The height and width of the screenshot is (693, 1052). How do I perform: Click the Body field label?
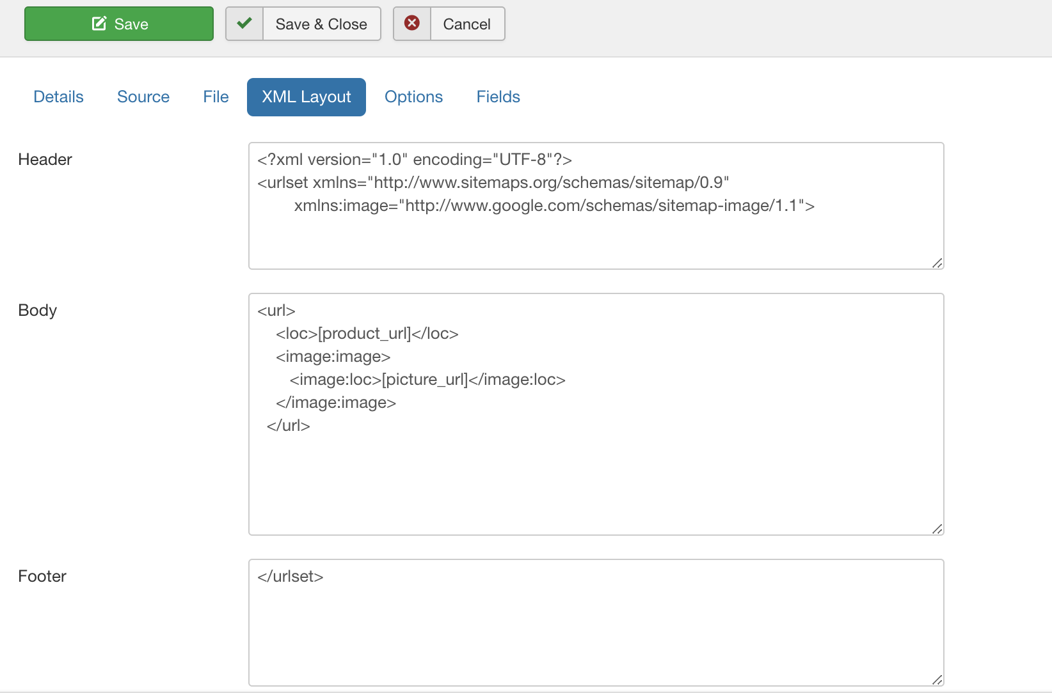click(x=37, y=310)
